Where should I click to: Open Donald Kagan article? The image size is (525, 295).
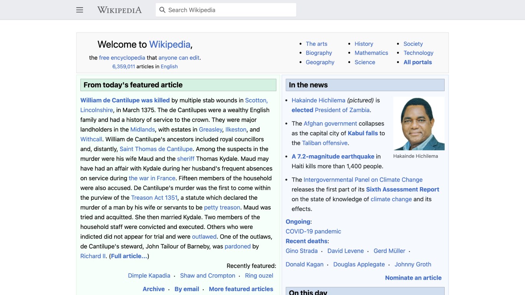coord(304,264)
